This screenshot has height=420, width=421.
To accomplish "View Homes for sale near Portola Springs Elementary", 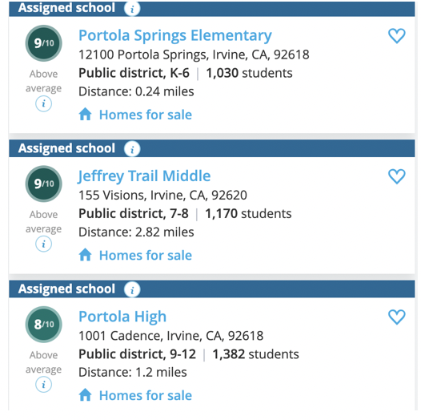I will [x=146, y=115].
